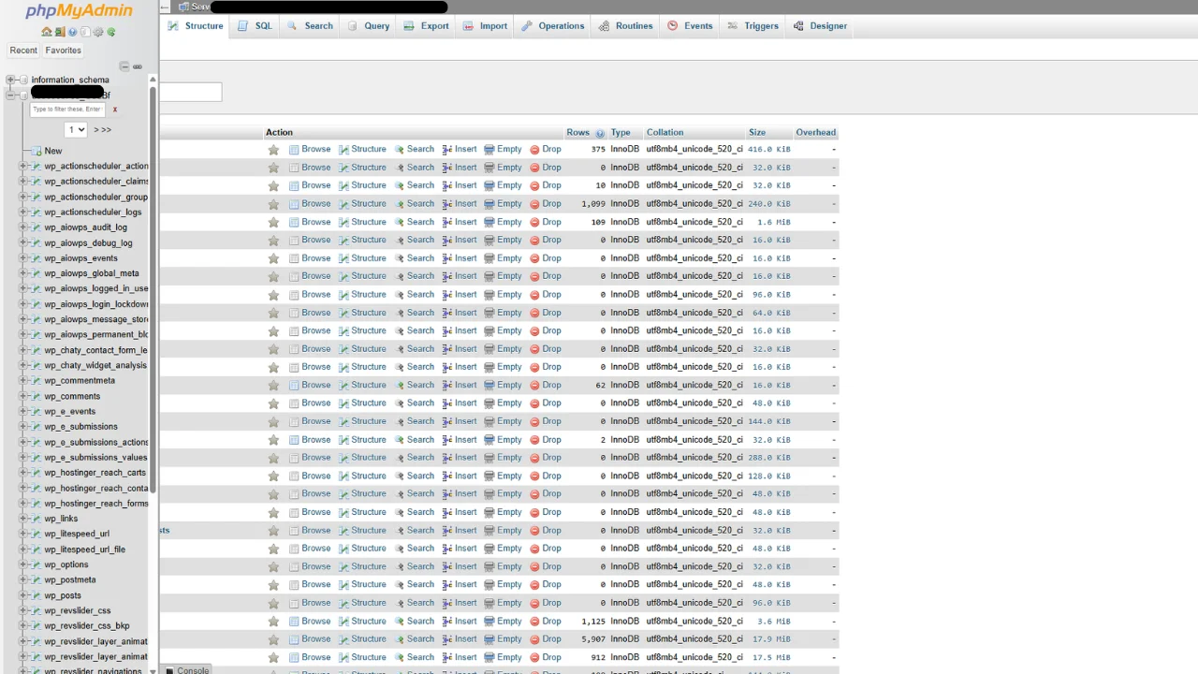Reload the navigation panel green icon
The width and height of the screenshot is (1198, 674).
tap(111, 32)
